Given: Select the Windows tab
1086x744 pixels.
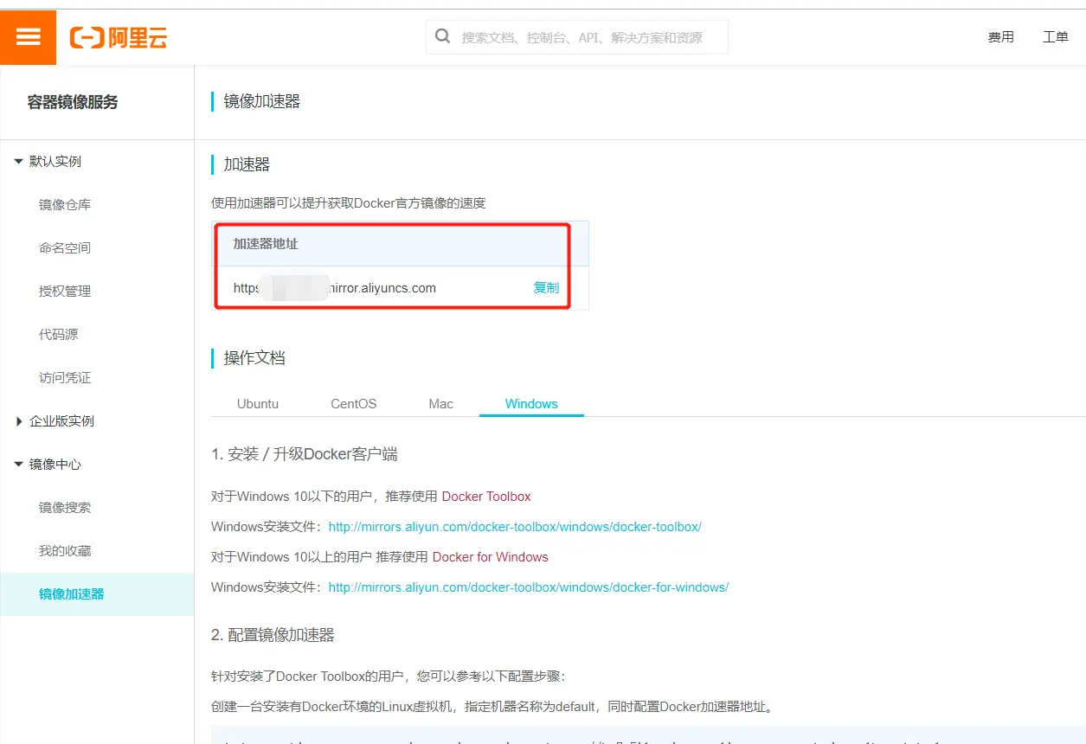Looking at the screenshot, I should click(531, 404).
